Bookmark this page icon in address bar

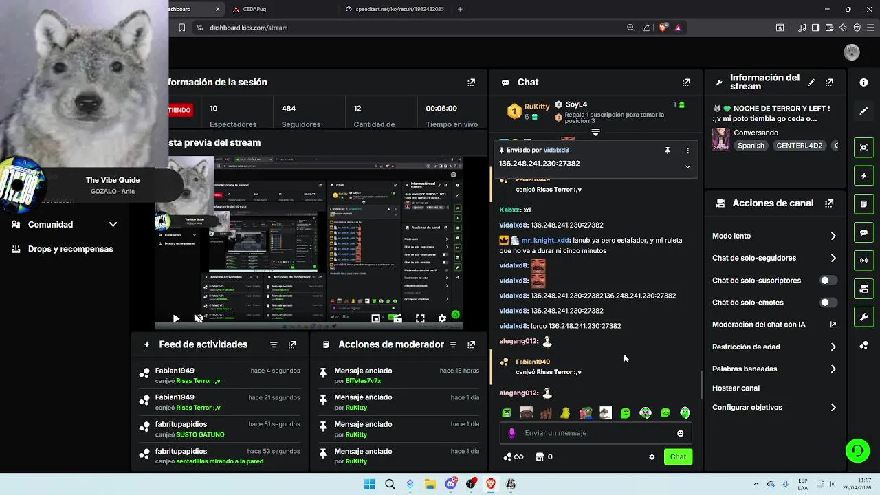click(x=181, y=27)
